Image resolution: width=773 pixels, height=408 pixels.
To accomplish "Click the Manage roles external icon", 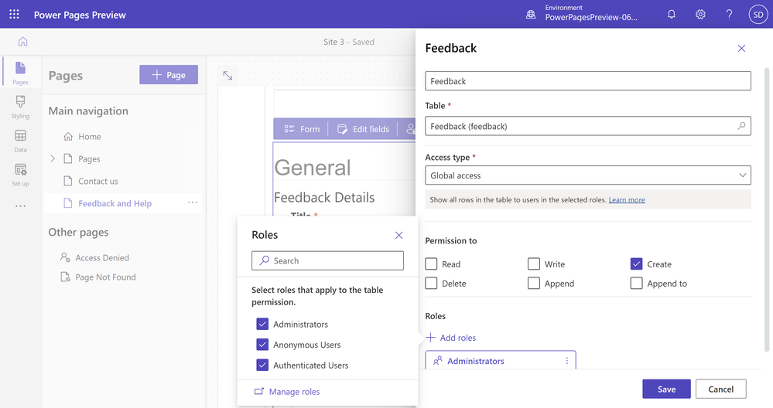I will pyautogui.click(x=258, y=392).
